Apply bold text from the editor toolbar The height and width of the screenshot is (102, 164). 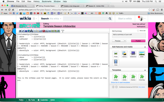tap(20, 31)
